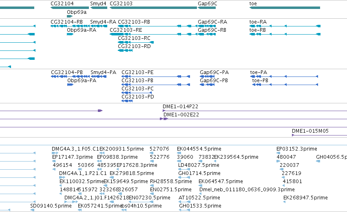Click protein CG32103-PD label

pyautogui.click(x=138, y=97)
